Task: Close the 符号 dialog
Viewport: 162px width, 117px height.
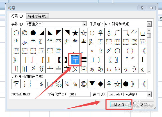Action: coord(151,8)
